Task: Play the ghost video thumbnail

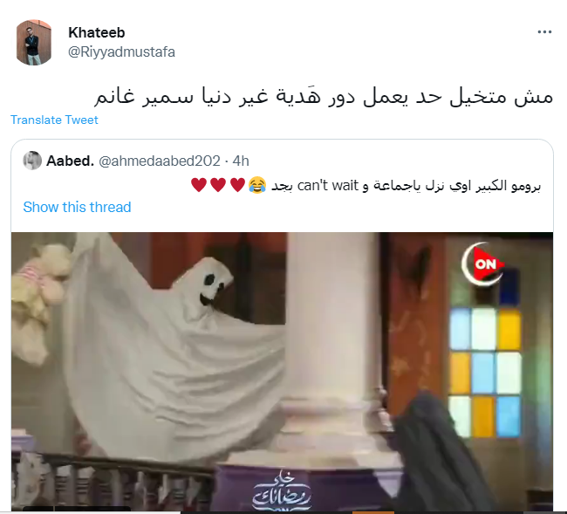Action: pos(282,372)
